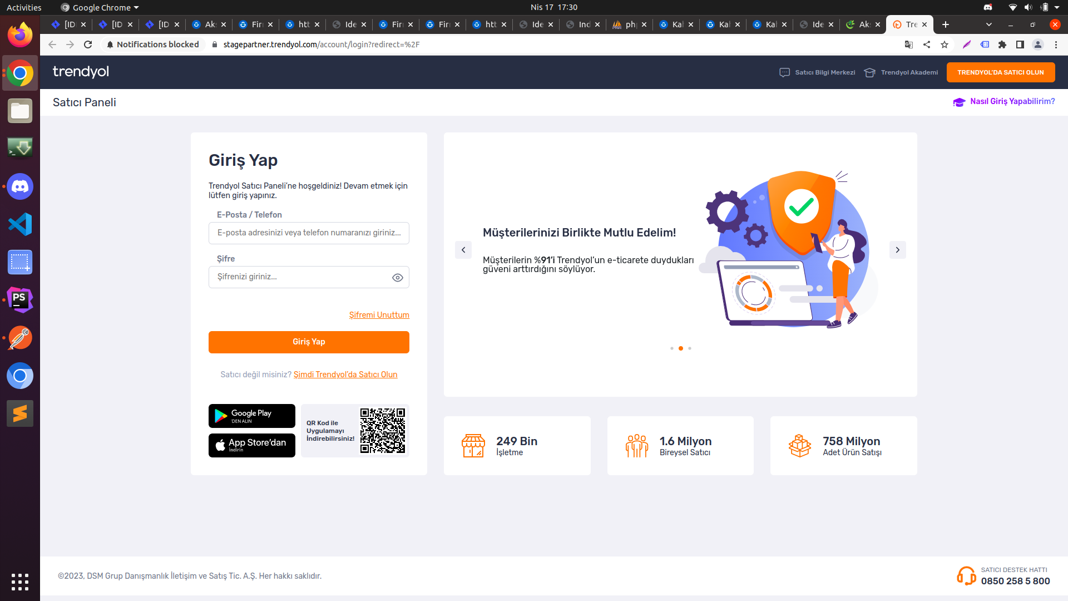This screenshot has height=601, width=1068.
Task: Bookmark this page with star icon
Action: point(945,45)
